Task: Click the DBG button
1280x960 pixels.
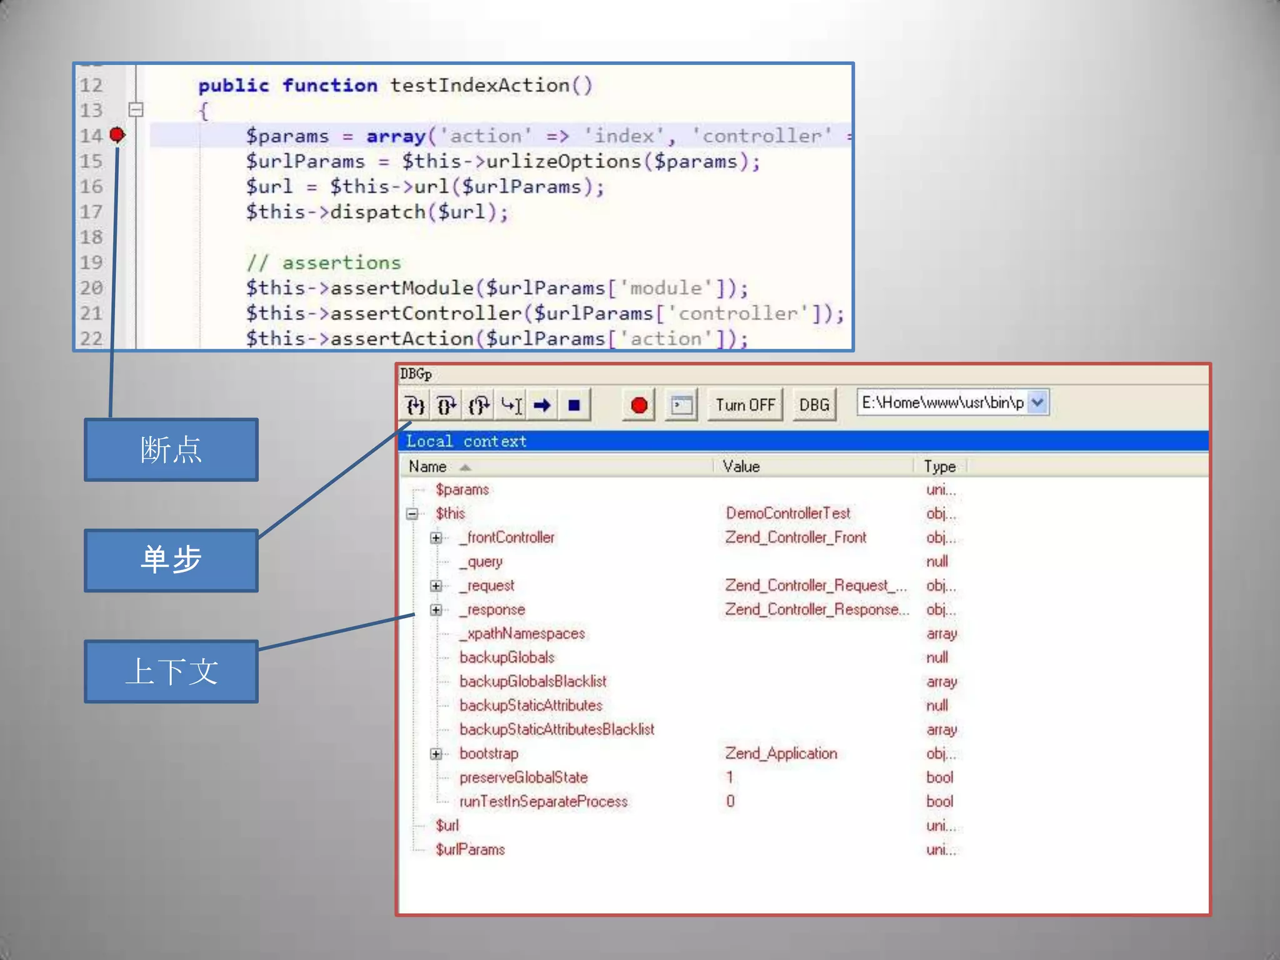Action: [814, 406]
